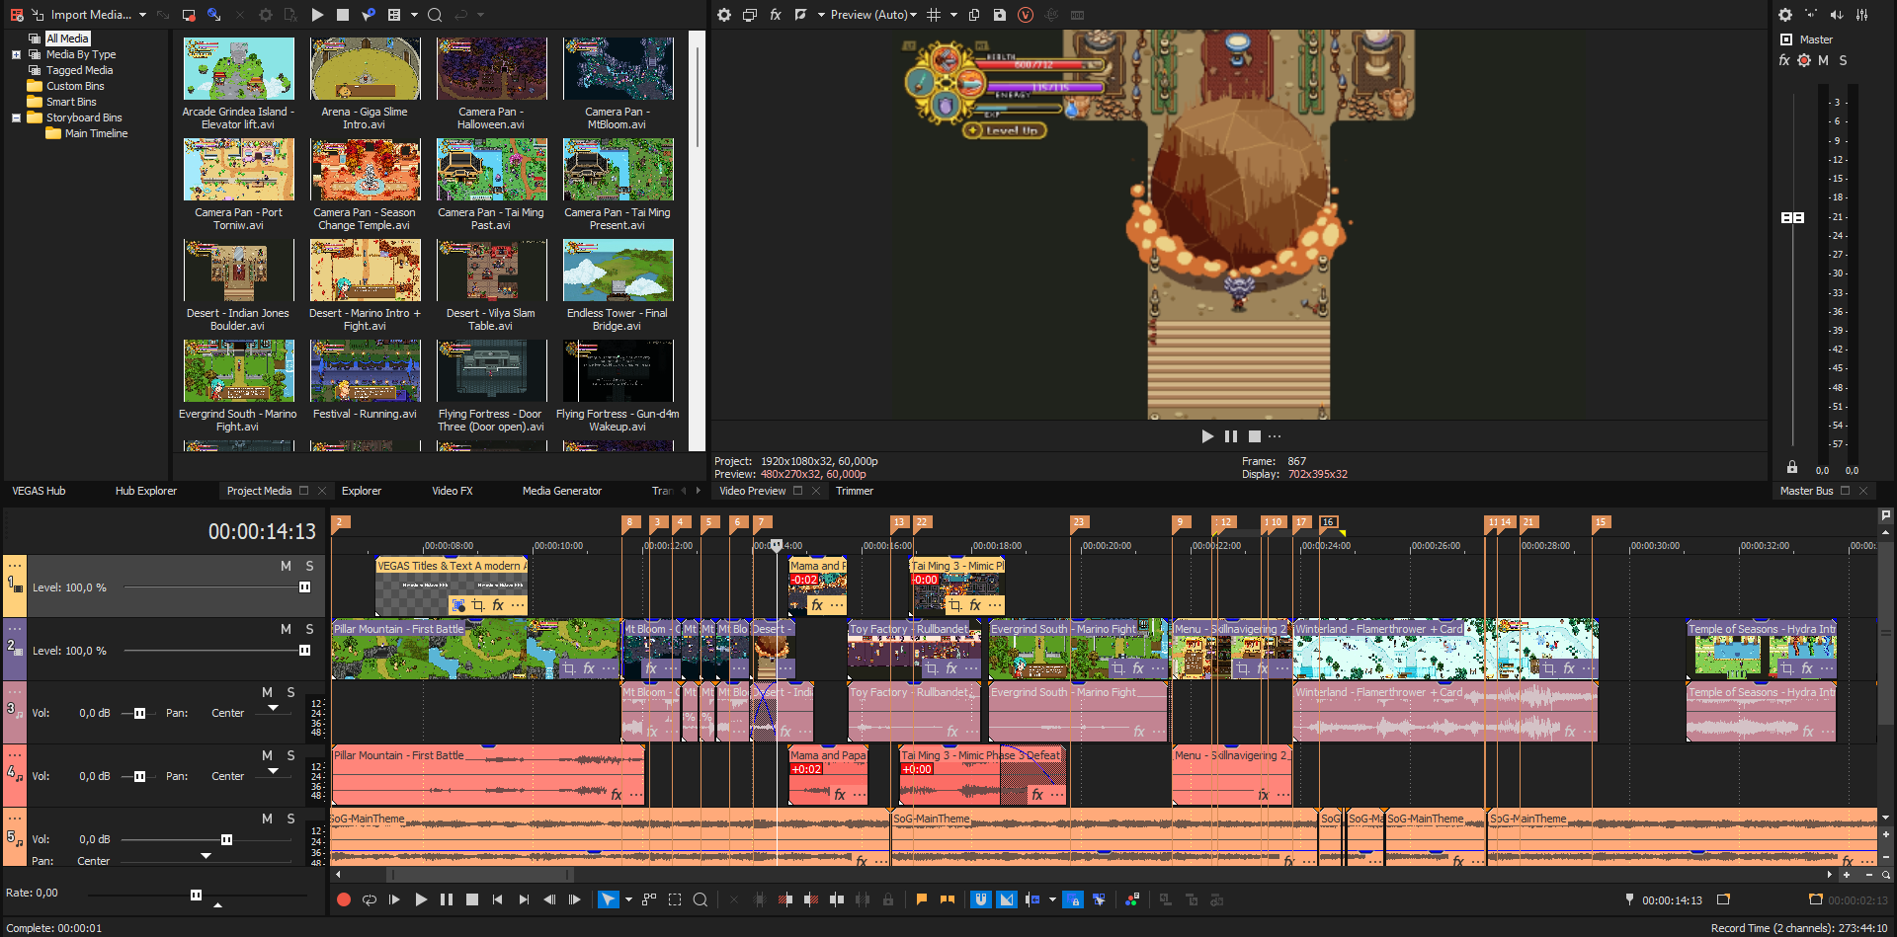Solo video track 2
This screenshot has height=937, width=1897.
309,629
